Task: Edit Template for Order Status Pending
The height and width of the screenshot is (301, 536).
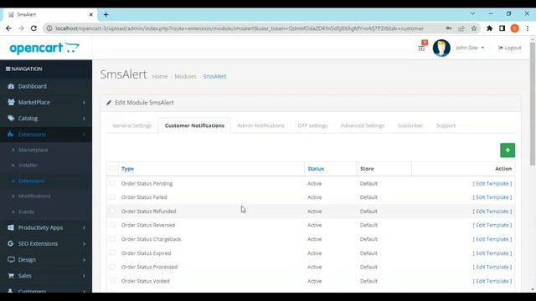Action: [492, 184]
